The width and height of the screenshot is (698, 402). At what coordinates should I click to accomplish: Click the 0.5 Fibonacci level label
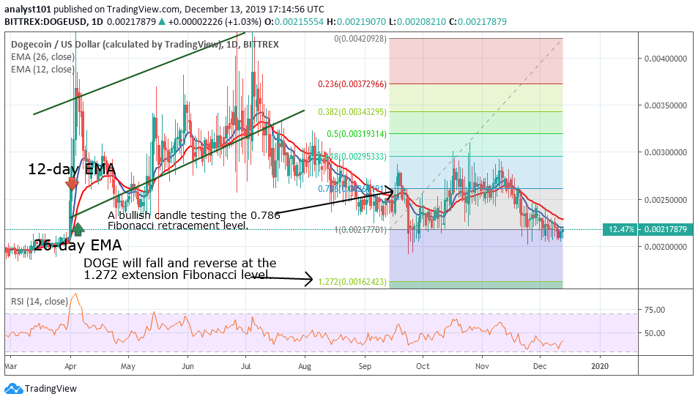(357, 134)
